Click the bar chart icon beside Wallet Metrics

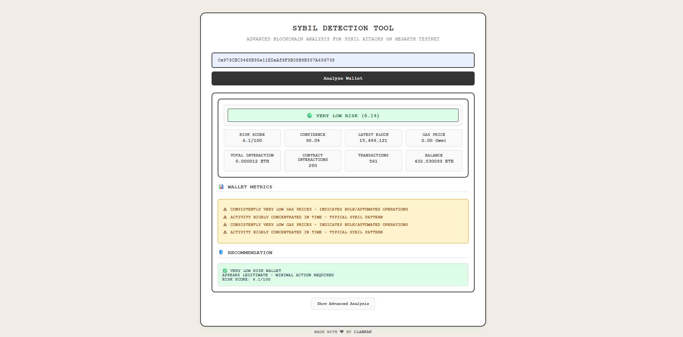click(x=221, y=187)
